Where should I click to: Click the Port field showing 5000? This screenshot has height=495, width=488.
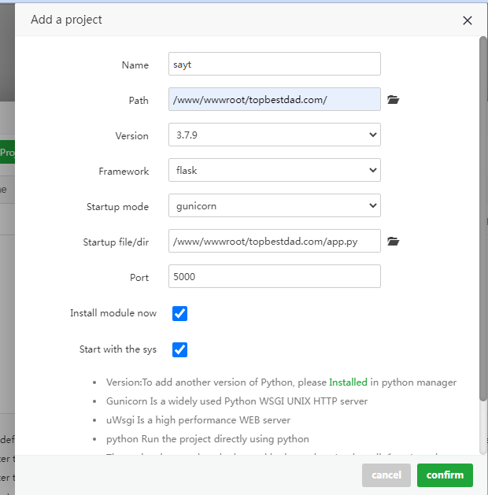click(274, 276)
